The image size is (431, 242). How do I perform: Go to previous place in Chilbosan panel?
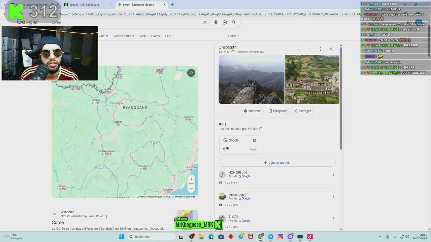pyautogui.click(x=299, y=49)
